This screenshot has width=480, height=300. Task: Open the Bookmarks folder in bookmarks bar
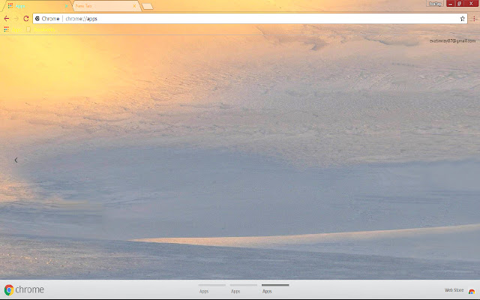tap(41, 29)
